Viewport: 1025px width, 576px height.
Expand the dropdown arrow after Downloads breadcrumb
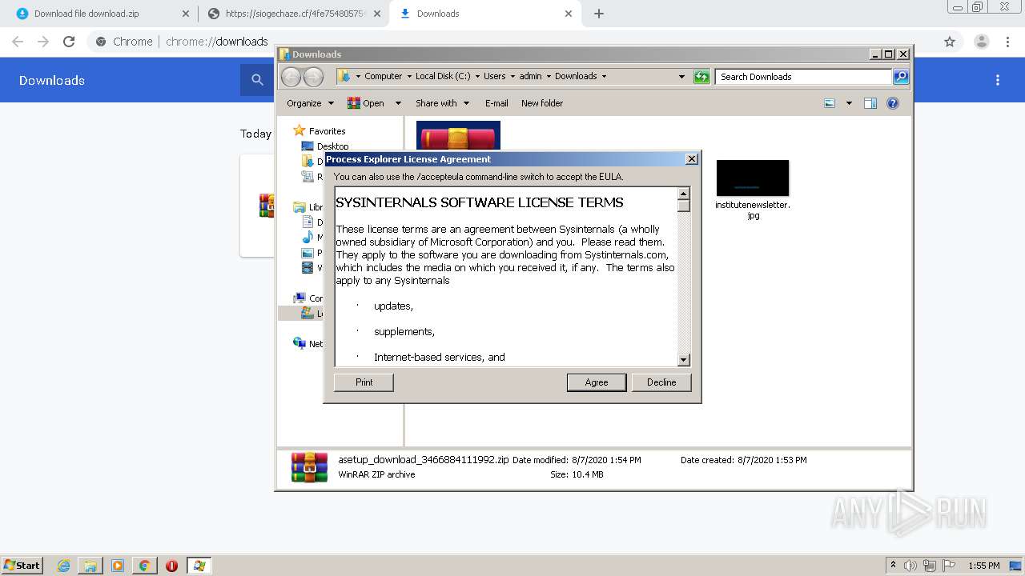[604, 77]
